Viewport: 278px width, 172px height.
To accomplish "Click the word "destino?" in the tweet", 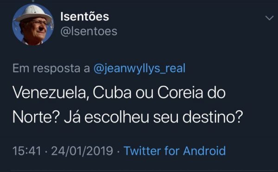I will (213, 117).
